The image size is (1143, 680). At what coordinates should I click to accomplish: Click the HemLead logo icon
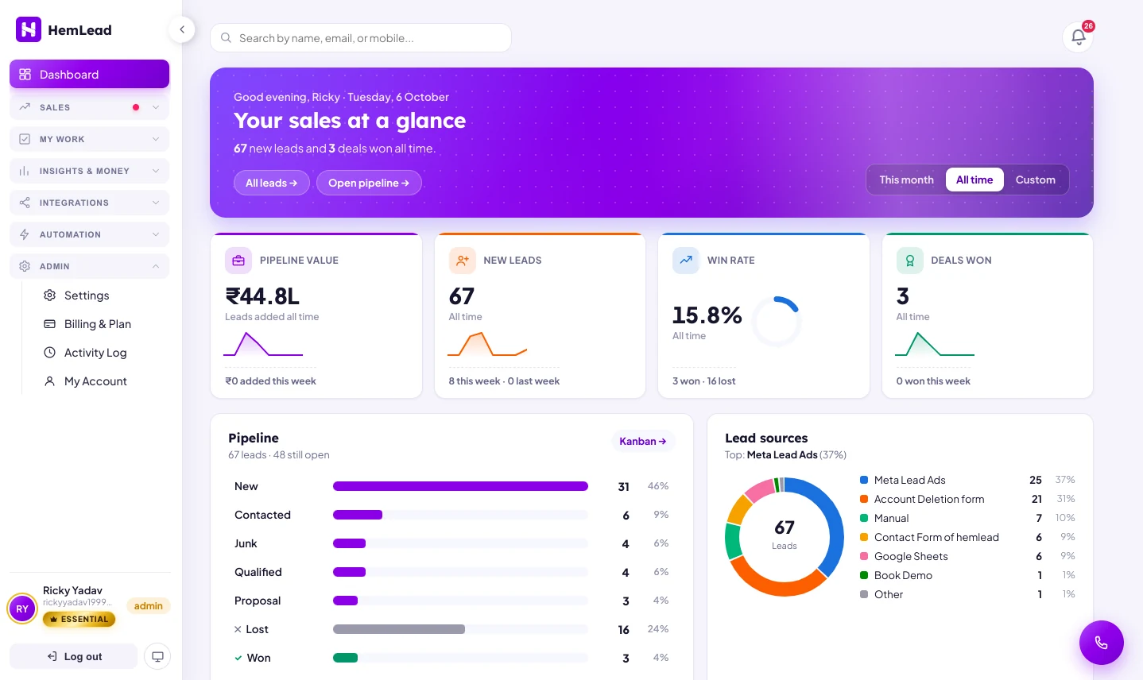click(x=29, y=29)
